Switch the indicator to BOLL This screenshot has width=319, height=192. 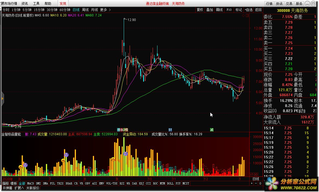coord(170,183)
